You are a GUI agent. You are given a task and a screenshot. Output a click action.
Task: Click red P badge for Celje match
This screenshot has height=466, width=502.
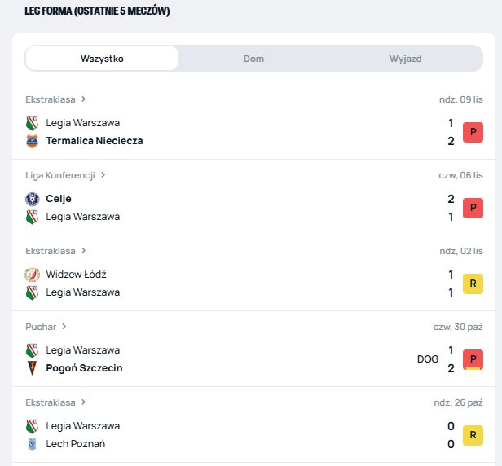[473, 208]
